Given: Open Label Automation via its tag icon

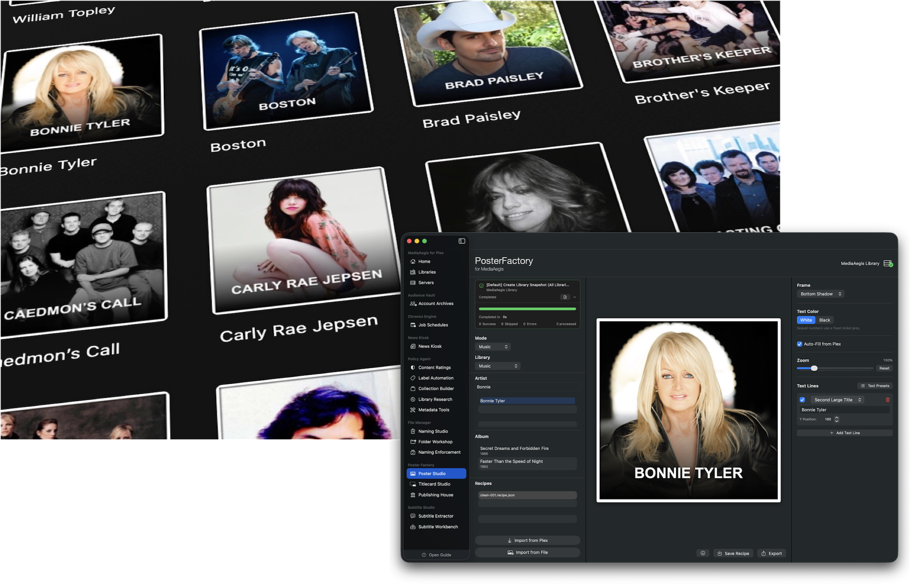Looking at the screenshot, I should 413,378.
